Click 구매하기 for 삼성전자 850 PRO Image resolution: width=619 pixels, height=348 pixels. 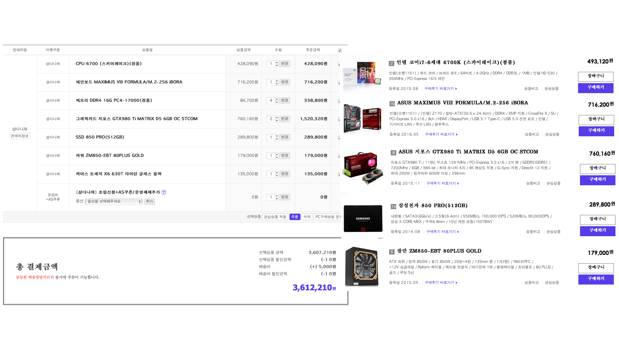(597, 231)
